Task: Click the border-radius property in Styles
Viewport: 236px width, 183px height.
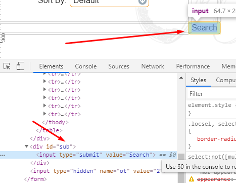Action: click(216, 139)
